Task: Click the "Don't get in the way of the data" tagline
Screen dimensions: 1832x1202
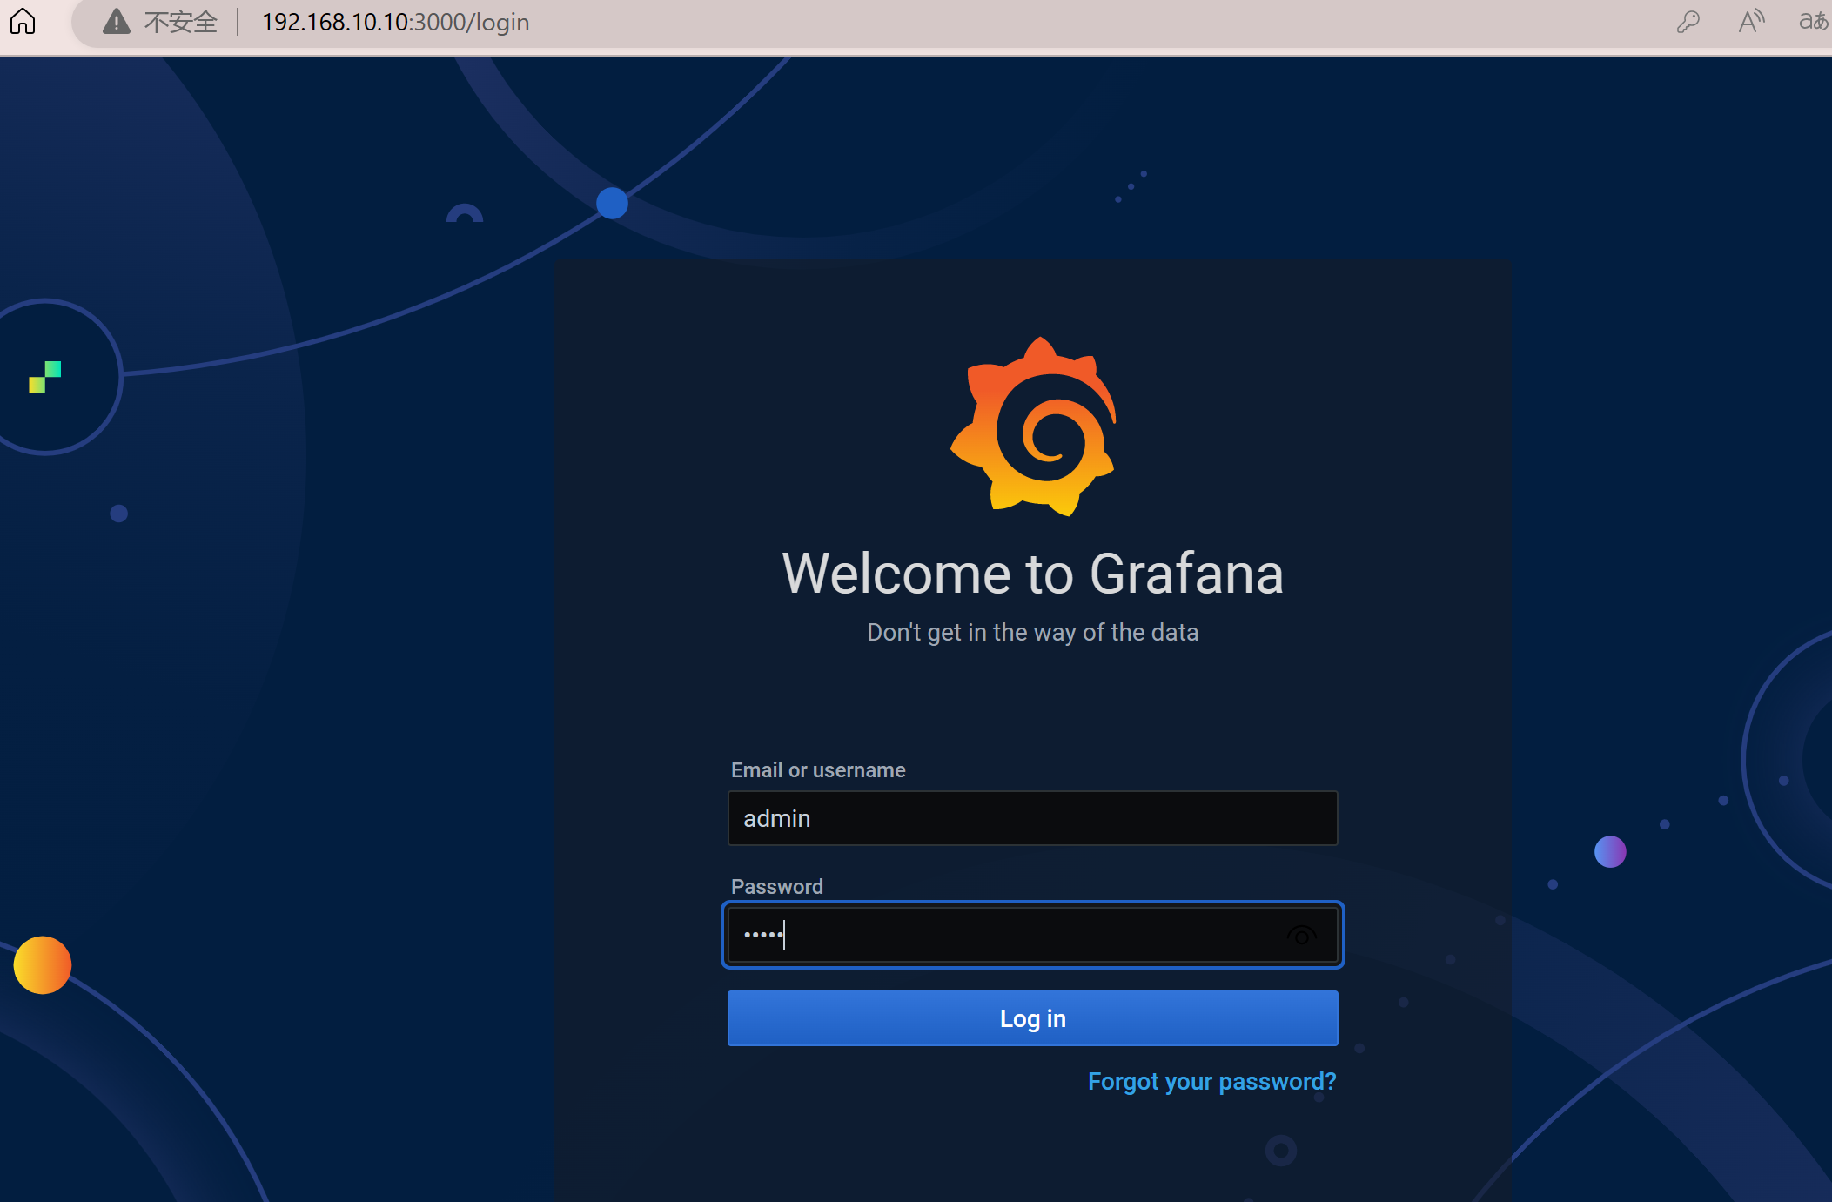Action: point(1032,633)
